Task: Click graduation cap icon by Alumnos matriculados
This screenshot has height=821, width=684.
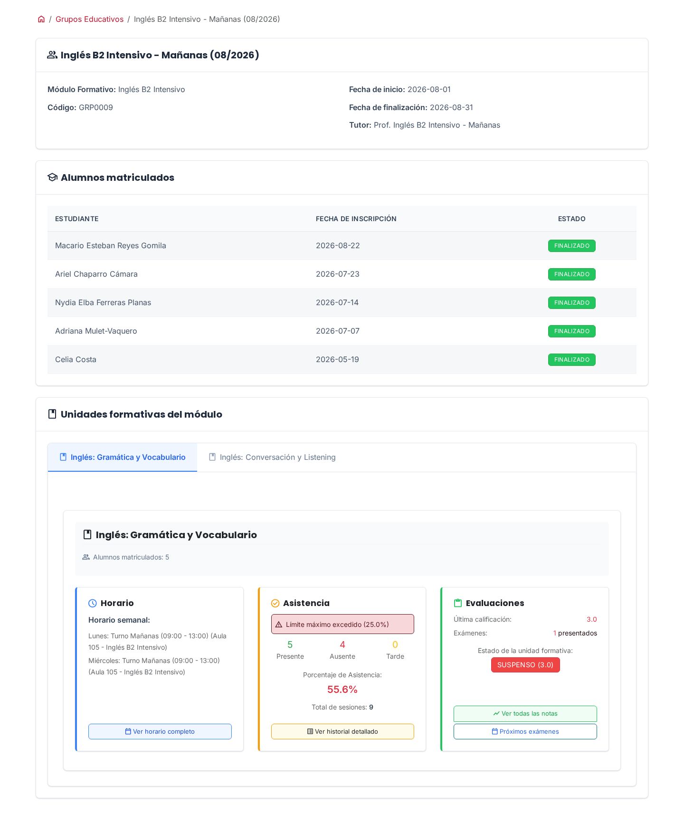Action: pos(52,177)
